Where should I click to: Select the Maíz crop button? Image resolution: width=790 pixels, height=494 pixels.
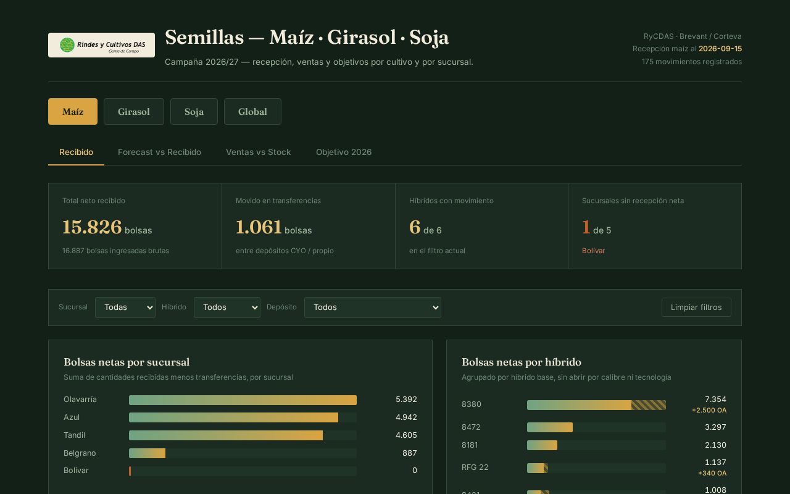pyautogui.click(x=73, y=112)
